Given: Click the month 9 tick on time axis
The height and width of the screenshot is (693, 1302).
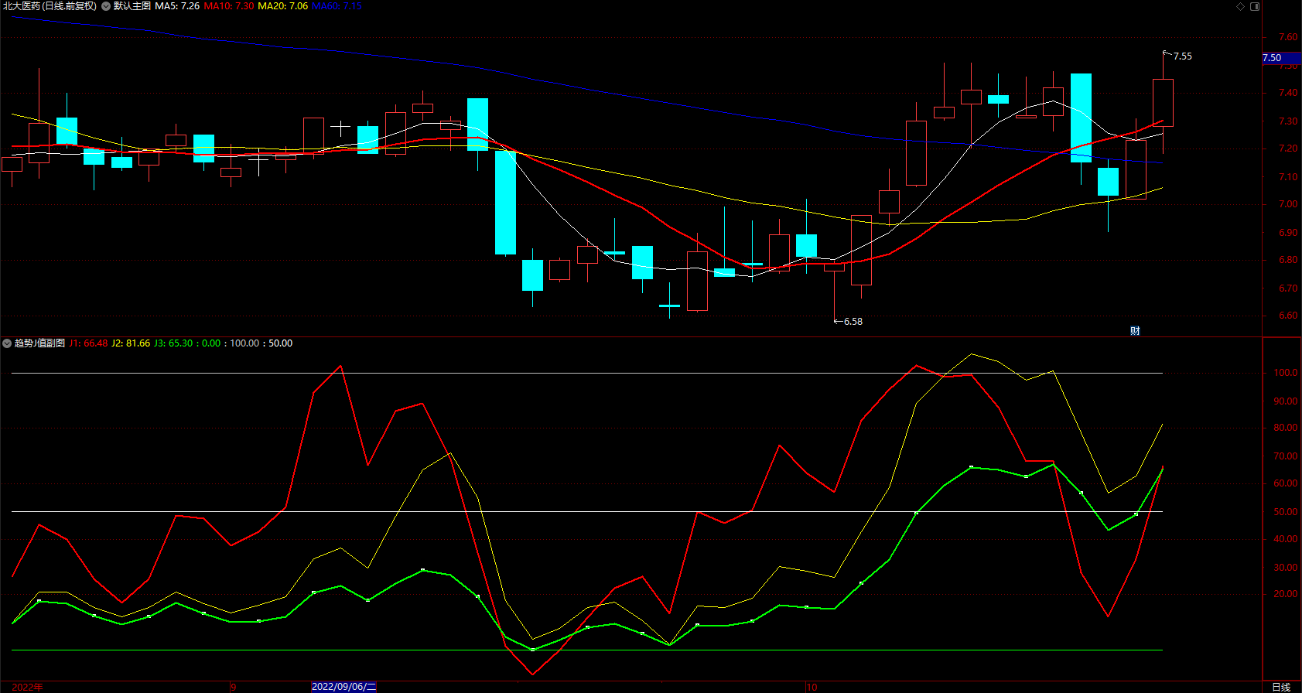Looking at the screenshot, I should pyautogui.click(x=234, y=687).
